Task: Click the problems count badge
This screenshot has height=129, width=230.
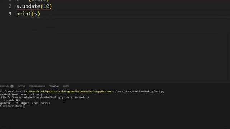Action: pos(12,86)
